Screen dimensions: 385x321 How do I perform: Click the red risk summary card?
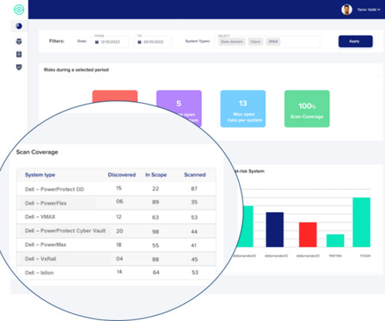115,96
